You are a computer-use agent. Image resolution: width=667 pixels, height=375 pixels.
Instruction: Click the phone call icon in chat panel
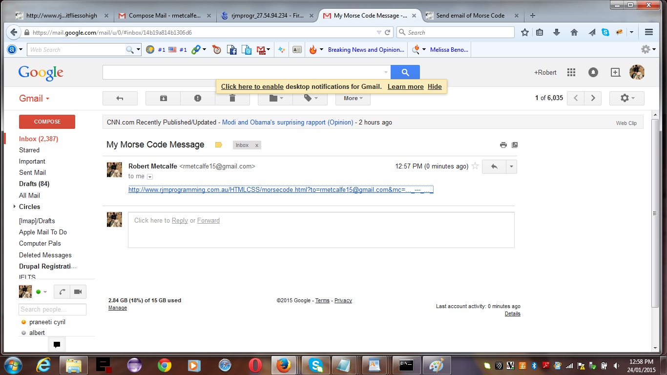point(62,292)
